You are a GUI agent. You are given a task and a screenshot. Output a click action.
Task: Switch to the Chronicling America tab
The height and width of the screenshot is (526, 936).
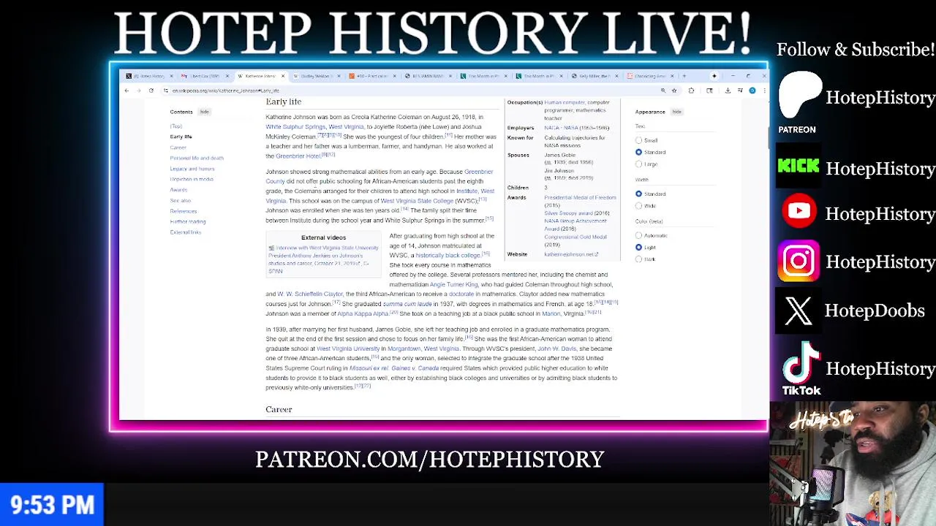point(649,76)
